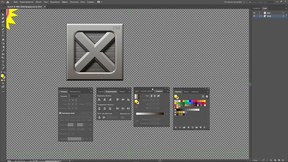This screenshot has width=288, height=162.
Task: Expand the selected layer's contents
Action: (x=261, y=16)
